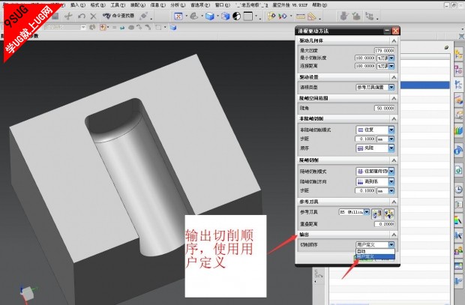Open the 陡峭切削方向 dropdown
This screenshot has width=465, height=305.
(x=375, y=181)
